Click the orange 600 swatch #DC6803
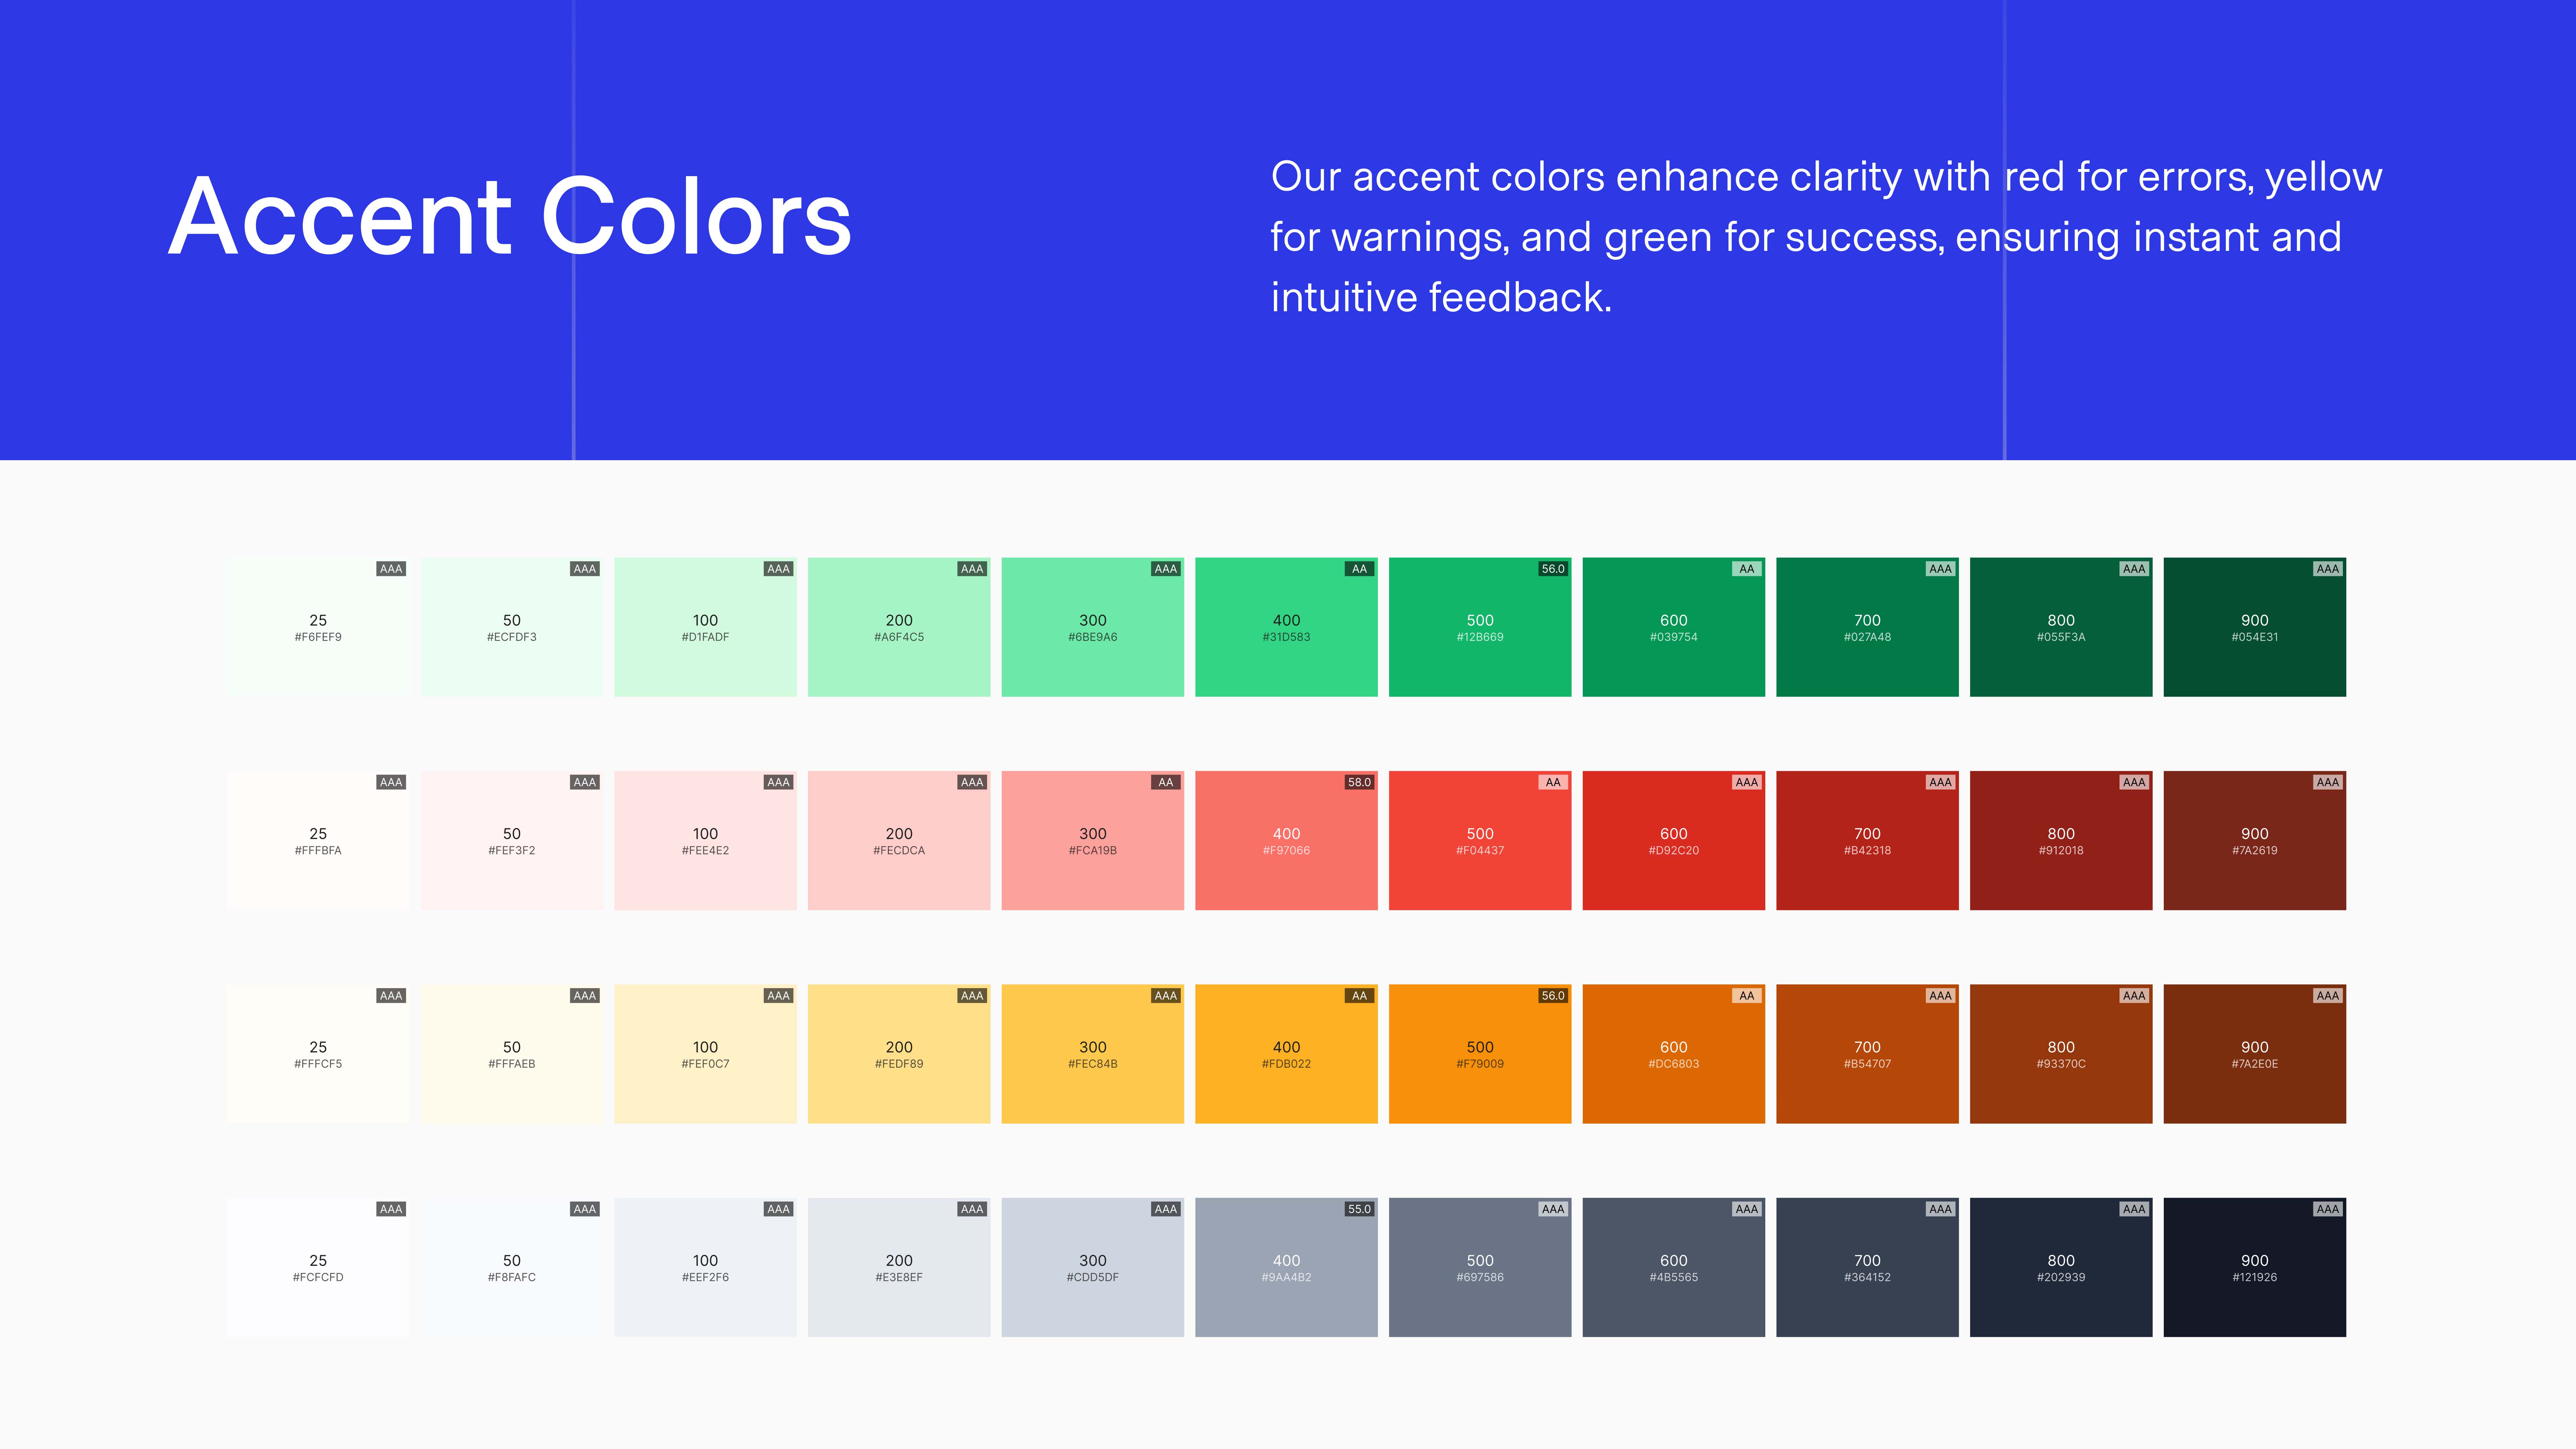 coord(1674,1054)
